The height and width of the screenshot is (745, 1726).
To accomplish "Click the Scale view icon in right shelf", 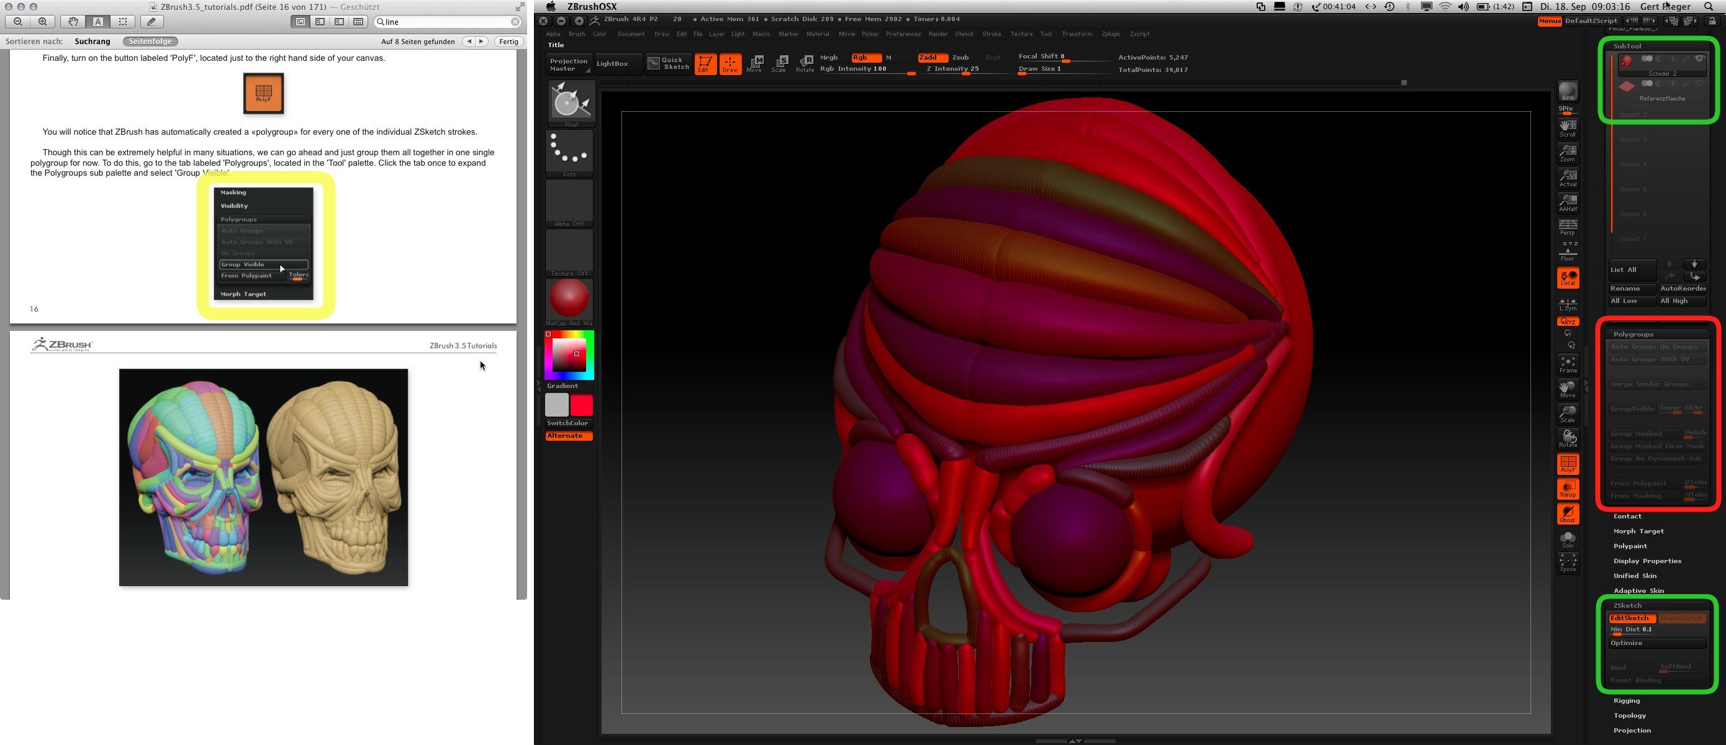I will 1568,414.
